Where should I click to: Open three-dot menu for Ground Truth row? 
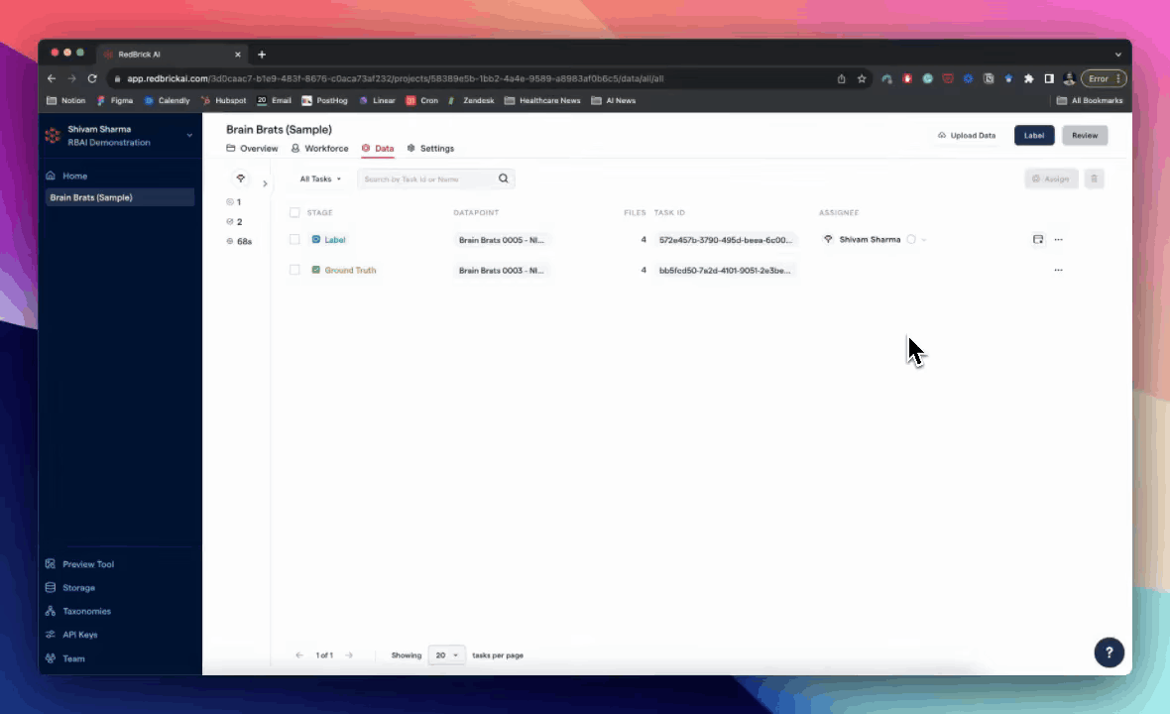1058,270
